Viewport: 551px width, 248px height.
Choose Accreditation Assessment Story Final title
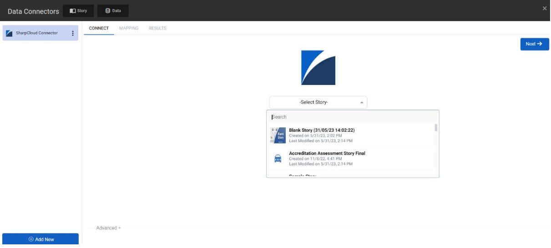tap(327, 154)
